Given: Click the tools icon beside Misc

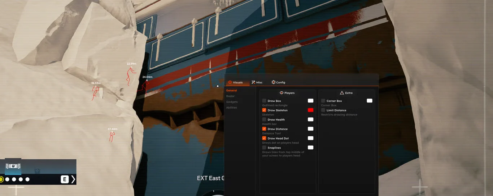Looking at the screenshot, I should (254, 82).
